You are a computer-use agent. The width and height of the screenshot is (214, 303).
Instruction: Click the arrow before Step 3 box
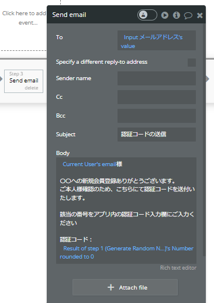[1, 79]
